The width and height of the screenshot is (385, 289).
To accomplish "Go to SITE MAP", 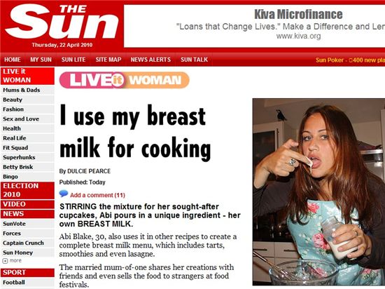I will (108, 60).
